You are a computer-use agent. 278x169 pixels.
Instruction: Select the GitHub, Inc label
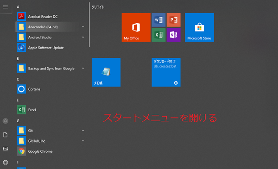coord(37,141)
